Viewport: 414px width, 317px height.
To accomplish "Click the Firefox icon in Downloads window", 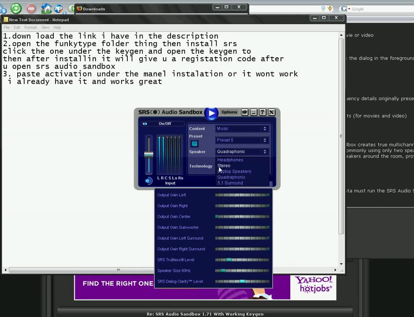I will point(79,8).
